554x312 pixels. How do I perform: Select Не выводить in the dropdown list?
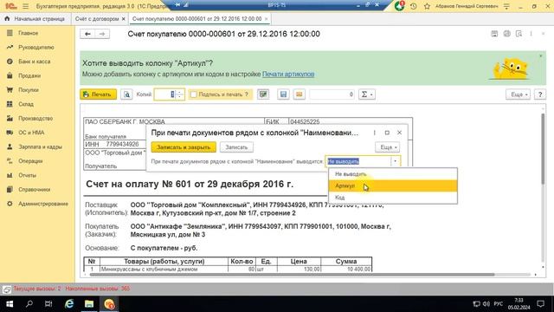pos(393,174)
